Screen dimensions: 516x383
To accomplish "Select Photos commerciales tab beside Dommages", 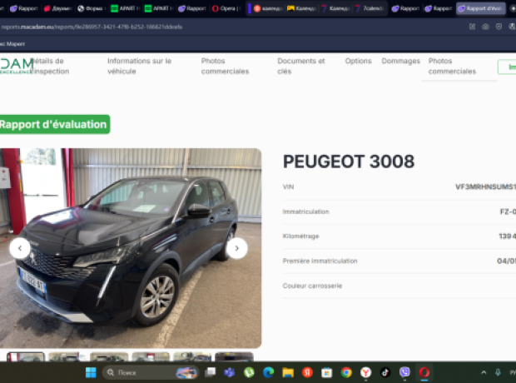I will [x=452, y=67].
